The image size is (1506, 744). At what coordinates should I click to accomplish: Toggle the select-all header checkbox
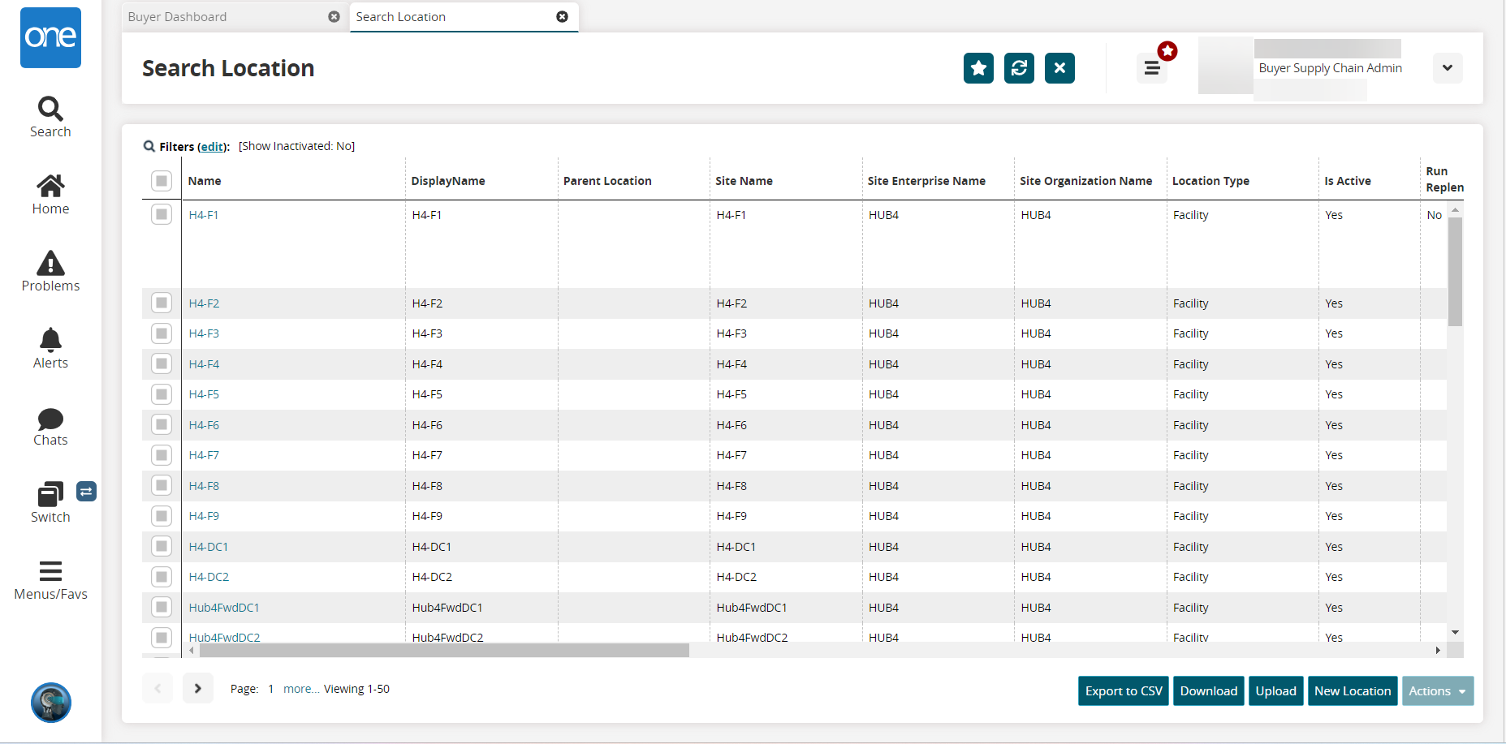click(162, 181)
